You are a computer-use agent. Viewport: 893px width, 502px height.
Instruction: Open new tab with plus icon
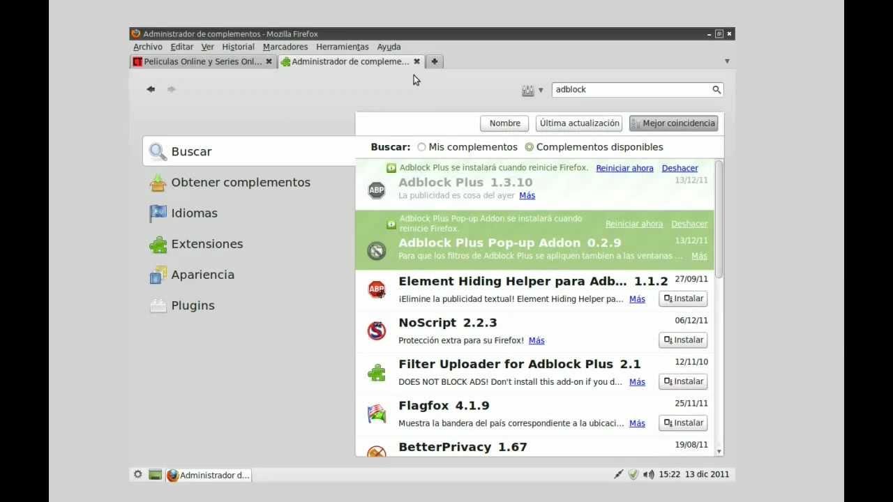pyautogui.click(x=434, y=61)
